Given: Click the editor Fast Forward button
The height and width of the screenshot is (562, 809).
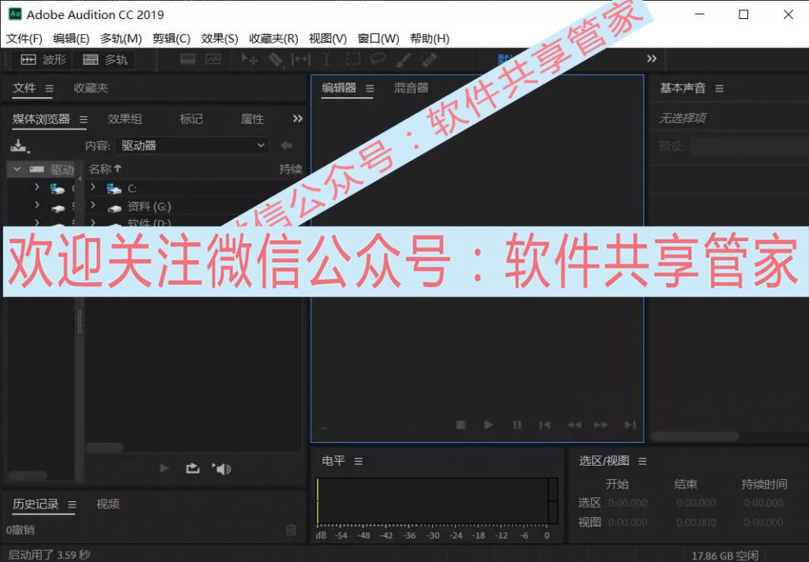Looking at the screenshot, I should tap(601, 425).
